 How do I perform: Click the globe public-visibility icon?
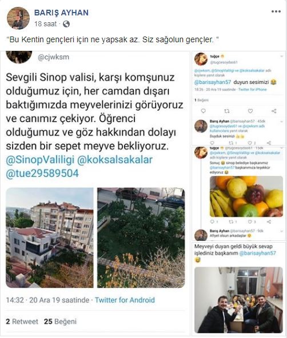pos(66,24)
